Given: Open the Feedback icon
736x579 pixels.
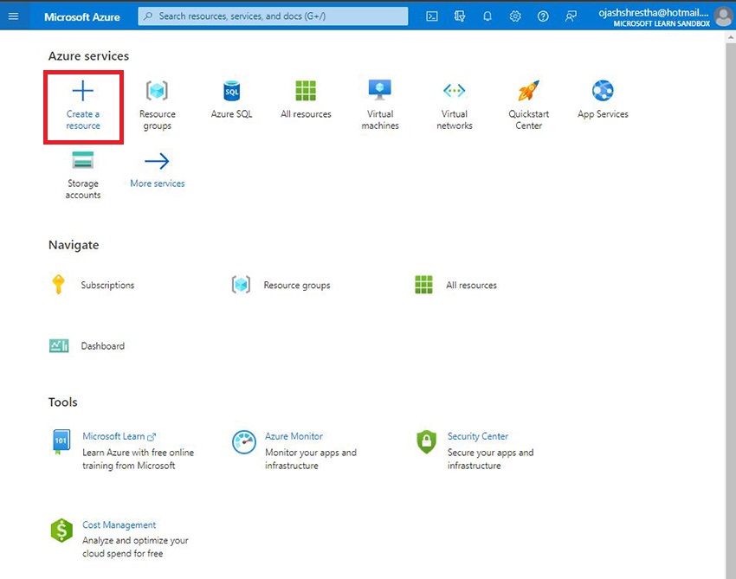Looking at the screenshot, I should [571, 16].
